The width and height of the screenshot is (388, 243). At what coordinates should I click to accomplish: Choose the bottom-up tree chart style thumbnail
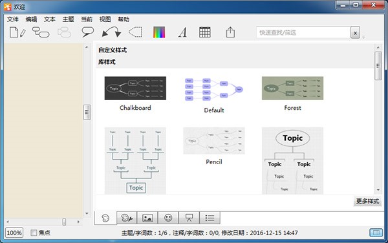pyautogui.click(x=135, y=161)
